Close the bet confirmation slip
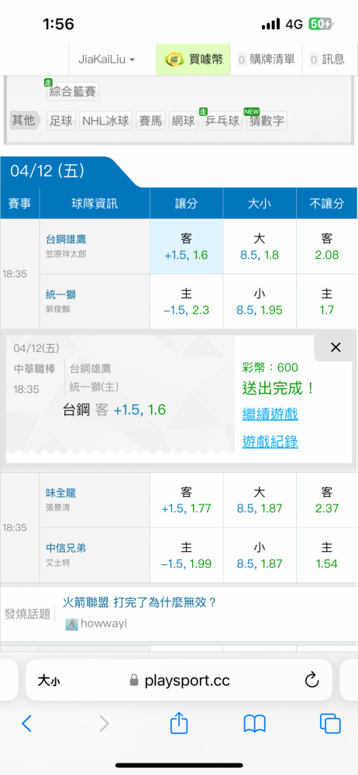 336,347
